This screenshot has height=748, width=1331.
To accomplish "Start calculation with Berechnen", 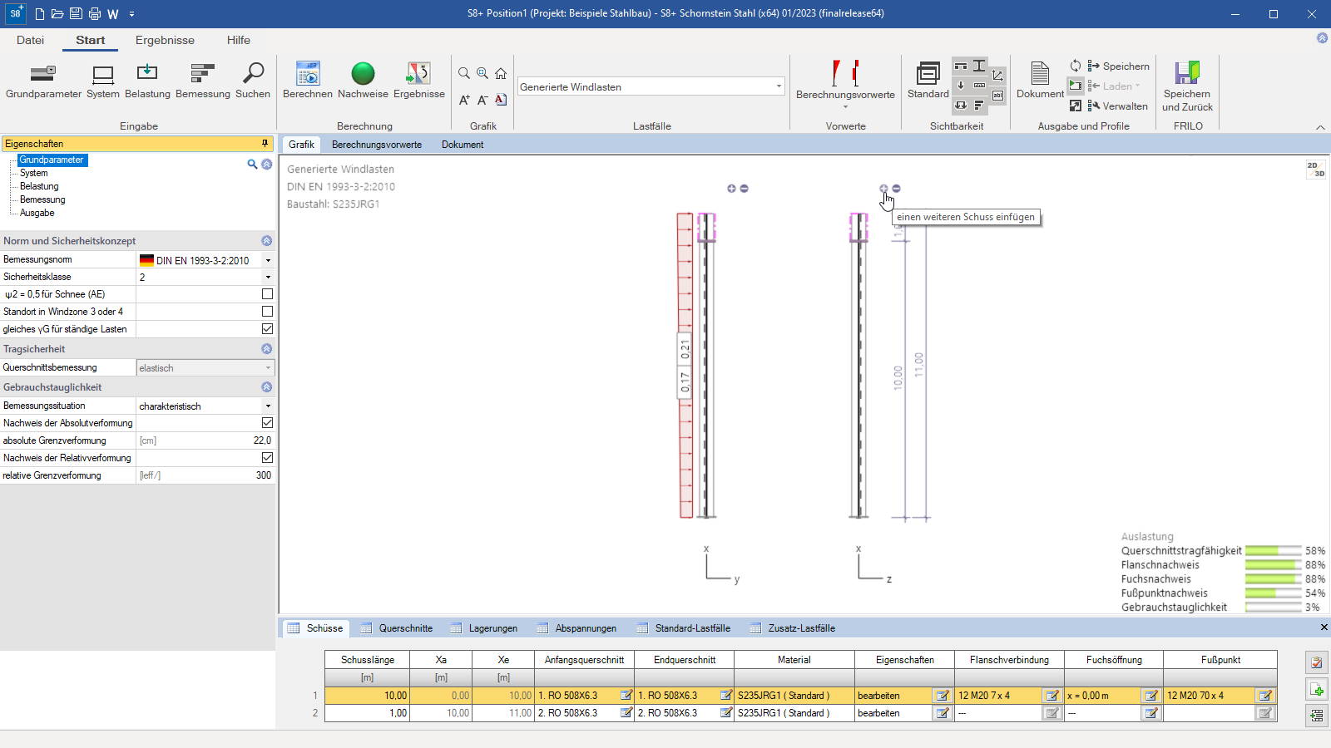I will coord(308,81).
